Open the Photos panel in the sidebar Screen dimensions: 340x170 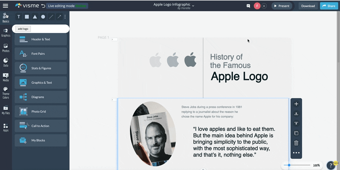tap(6, 47)
